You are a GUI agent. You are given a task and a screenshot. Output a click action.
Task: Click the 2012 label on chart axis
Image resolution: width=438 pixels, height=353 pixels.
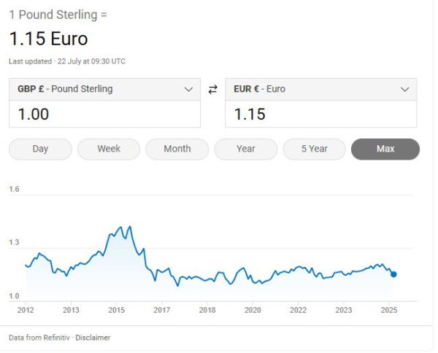coord(26,310)
